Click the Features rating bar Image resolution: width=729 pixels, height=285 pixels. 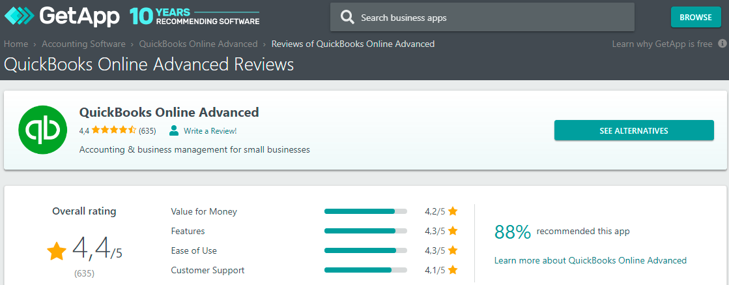coord(366,231)
